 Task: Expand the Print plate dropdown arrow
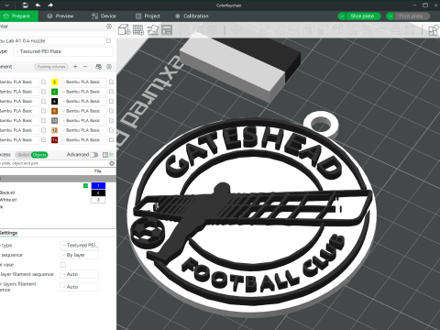click(x=390, y=16)
